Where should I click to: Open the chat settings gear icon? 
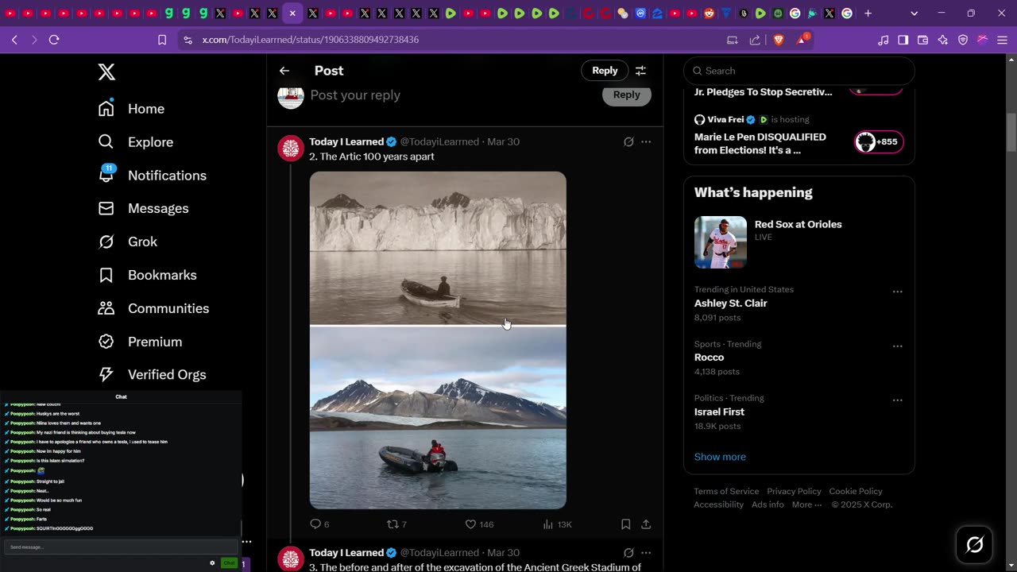click(212, 563)
